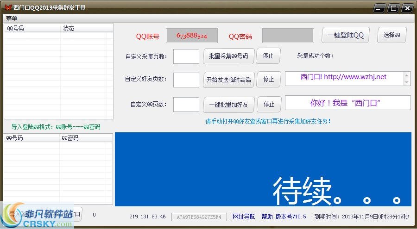
Task: Click the QQ号码 column header in lower list
Action: [x=32, y=138]
